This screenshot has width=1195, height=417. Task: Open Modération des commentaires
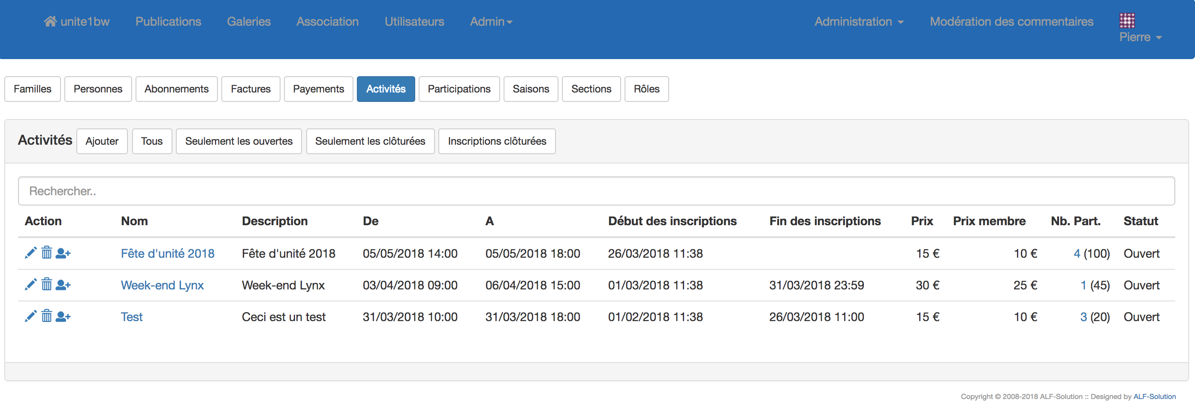click(x=1011, y=22)
